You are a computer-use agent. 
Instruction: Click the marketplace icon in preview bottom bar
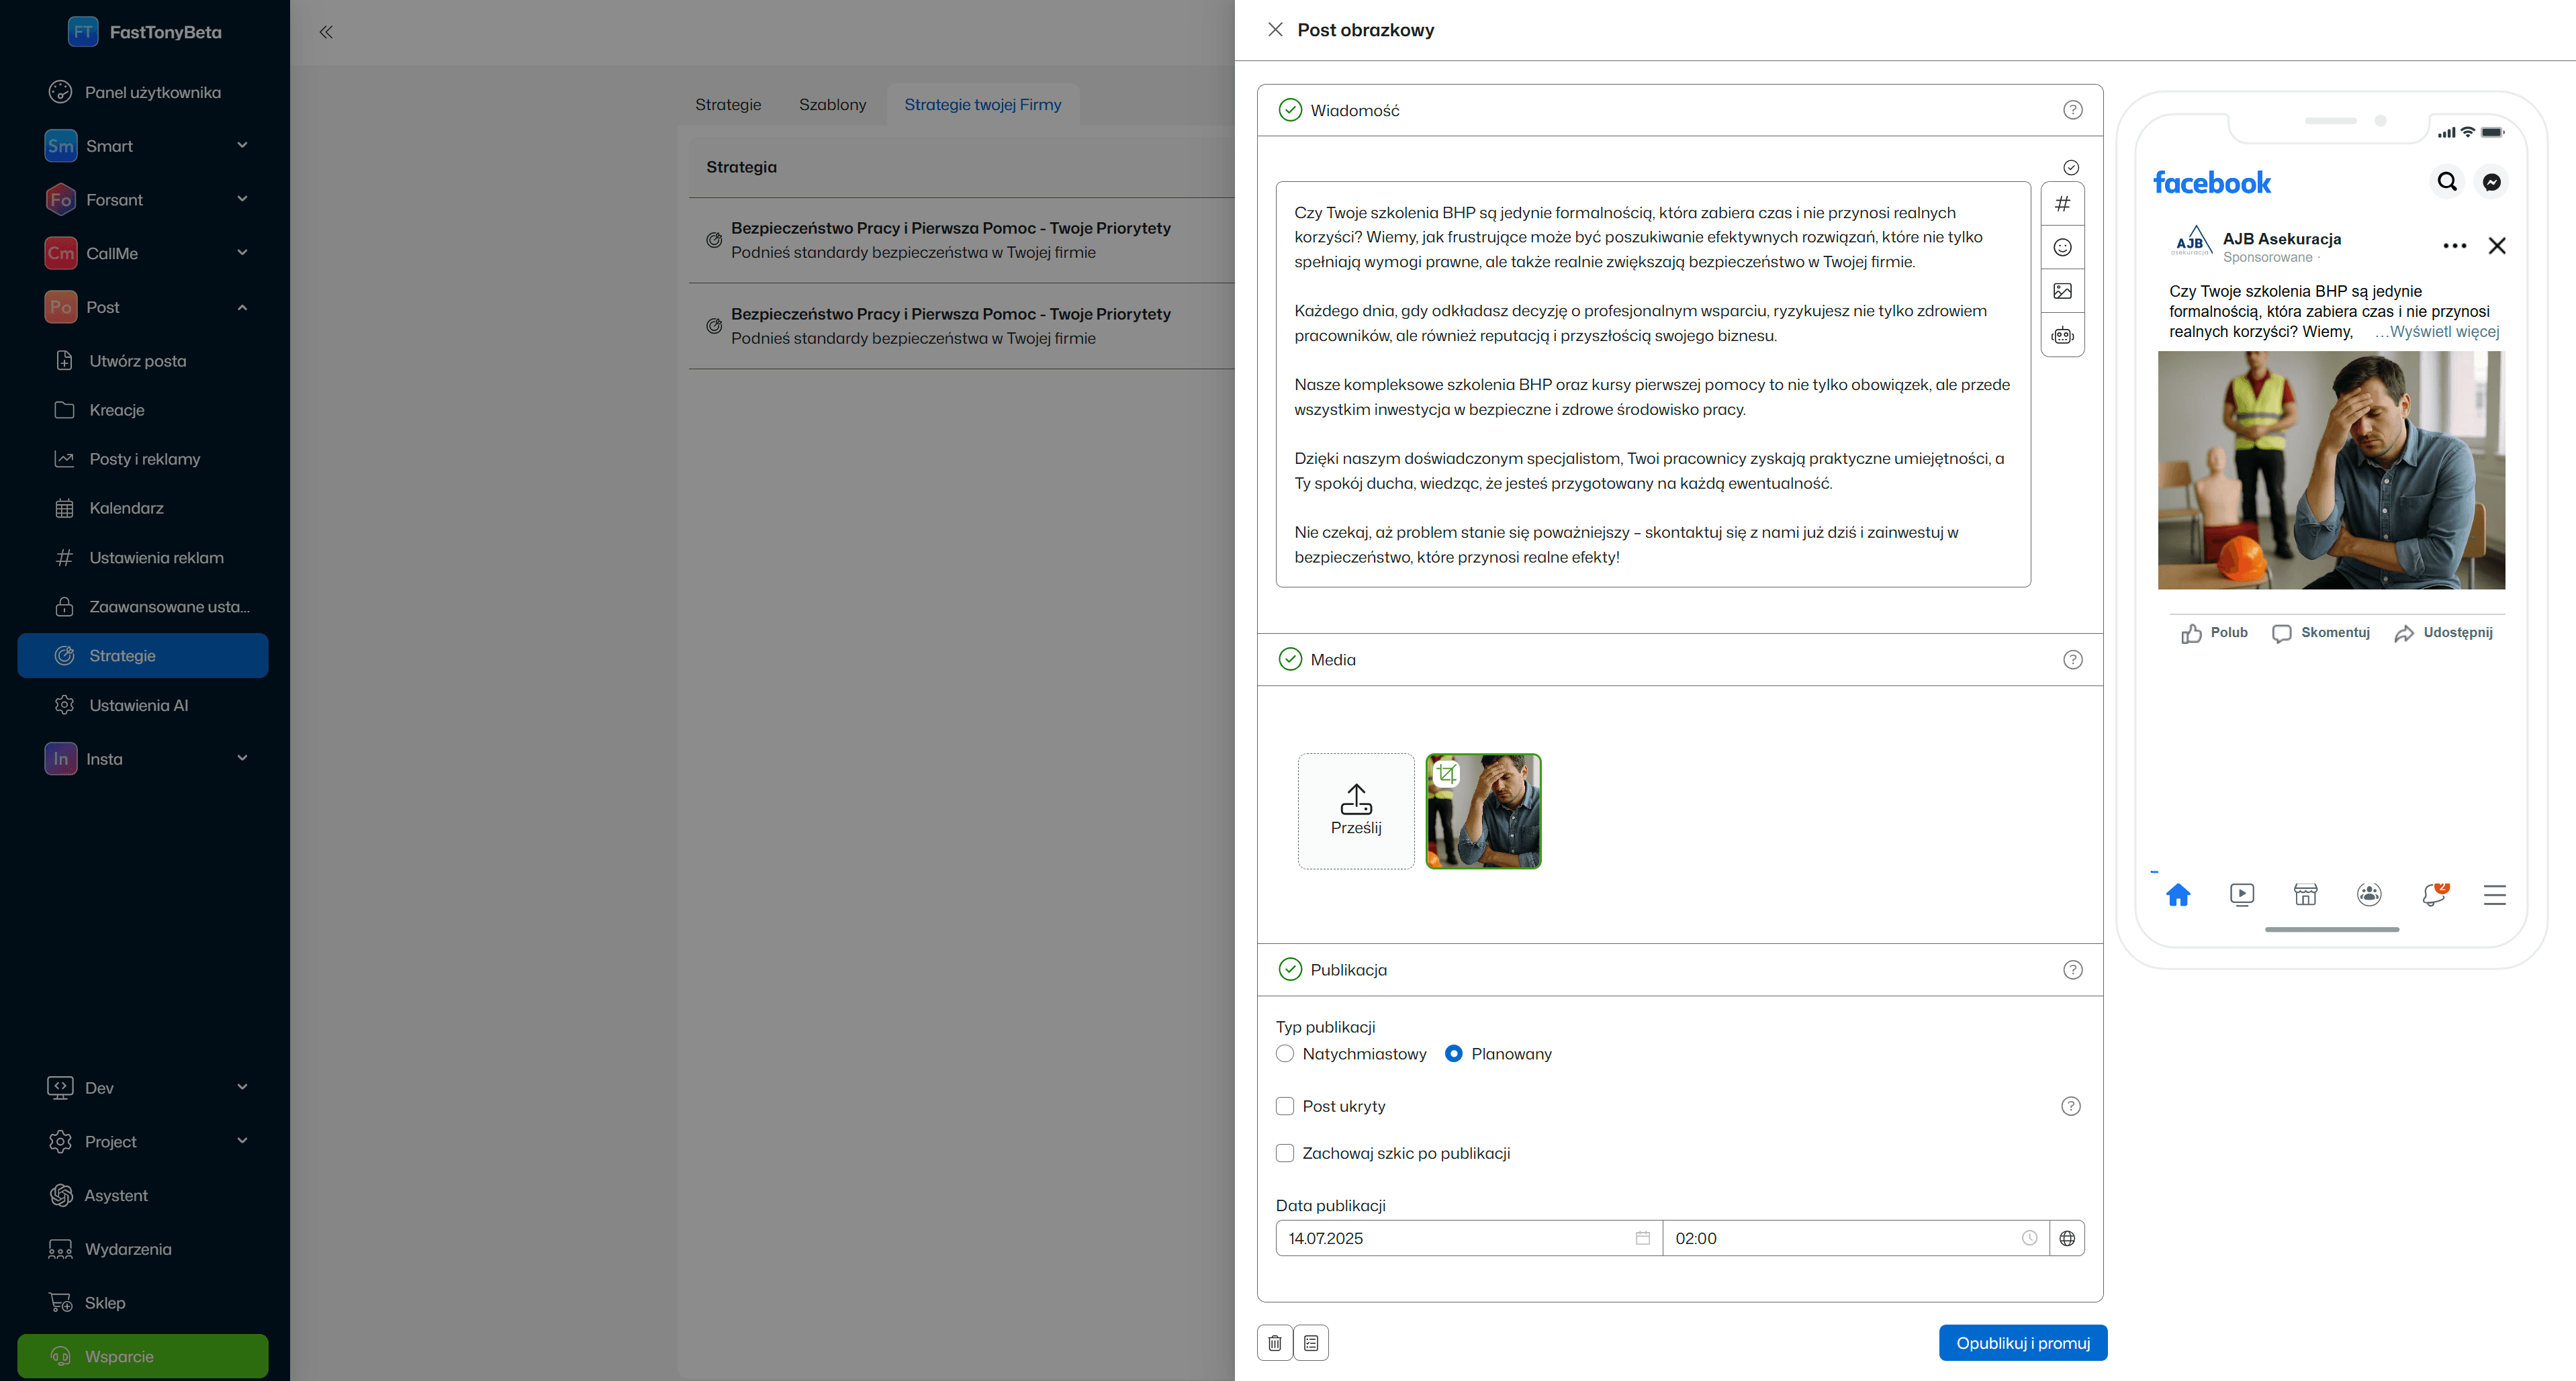pyautogui.click(x=2305, y=895)
